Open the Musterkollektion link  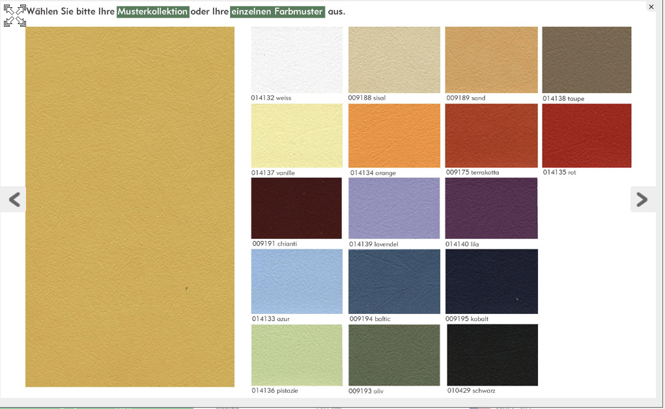tap(153, 12)
